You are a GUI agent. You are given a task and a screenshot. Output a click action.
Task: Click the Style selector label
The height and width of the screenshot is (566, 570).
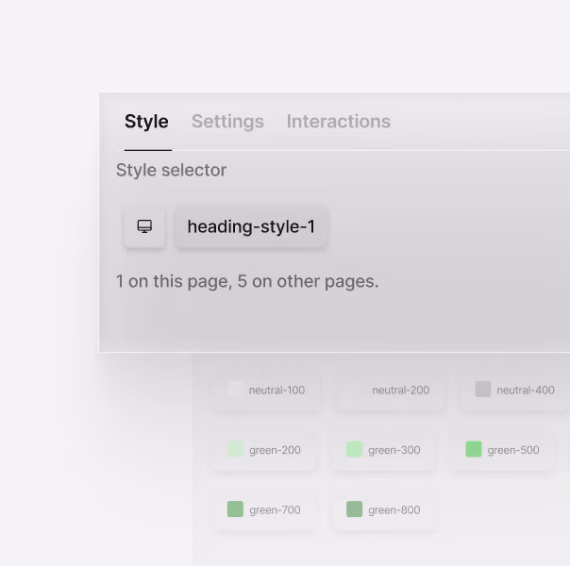coord(171,170)
